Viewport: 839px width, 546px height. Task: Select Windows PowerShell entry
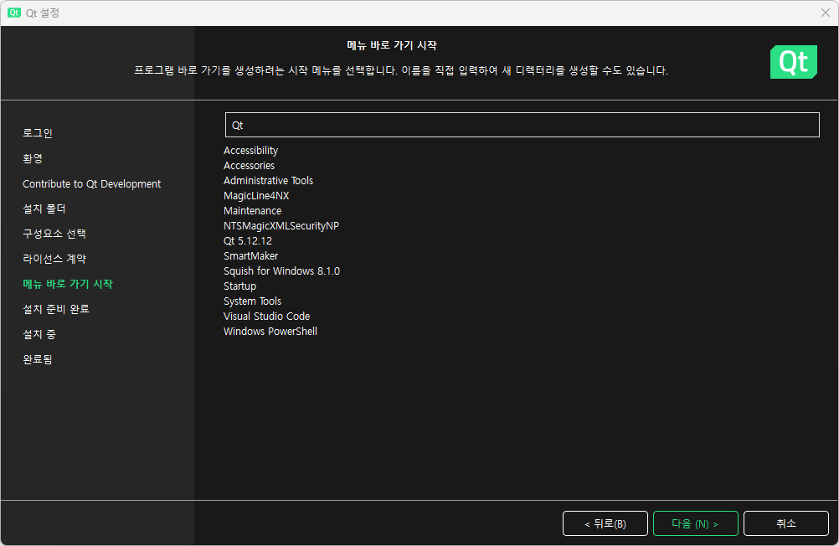(x=270, y=332)
